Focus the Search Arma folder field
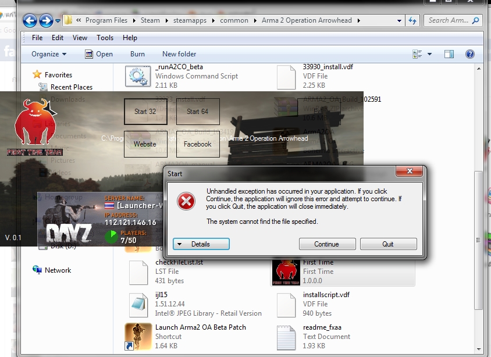491x357 pixels. tap(453, 20)
